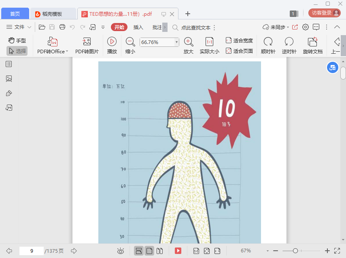Enable continuous scrolling view mode
The image size is (346, 258).
click(139, 251)
